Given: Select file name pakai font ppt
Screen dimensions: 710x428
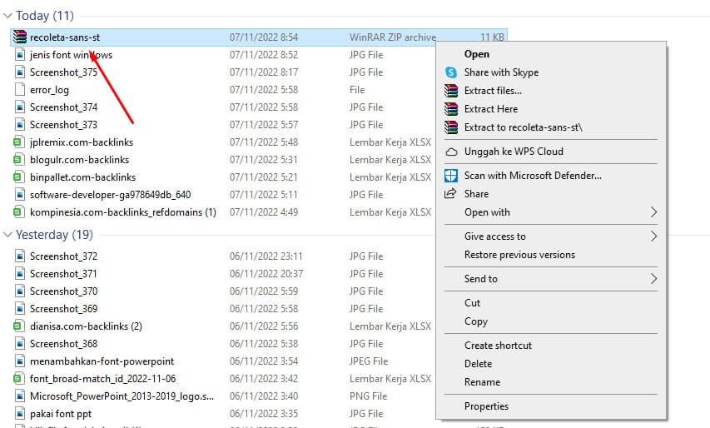Looking at the screenshot, I should 61,414.
